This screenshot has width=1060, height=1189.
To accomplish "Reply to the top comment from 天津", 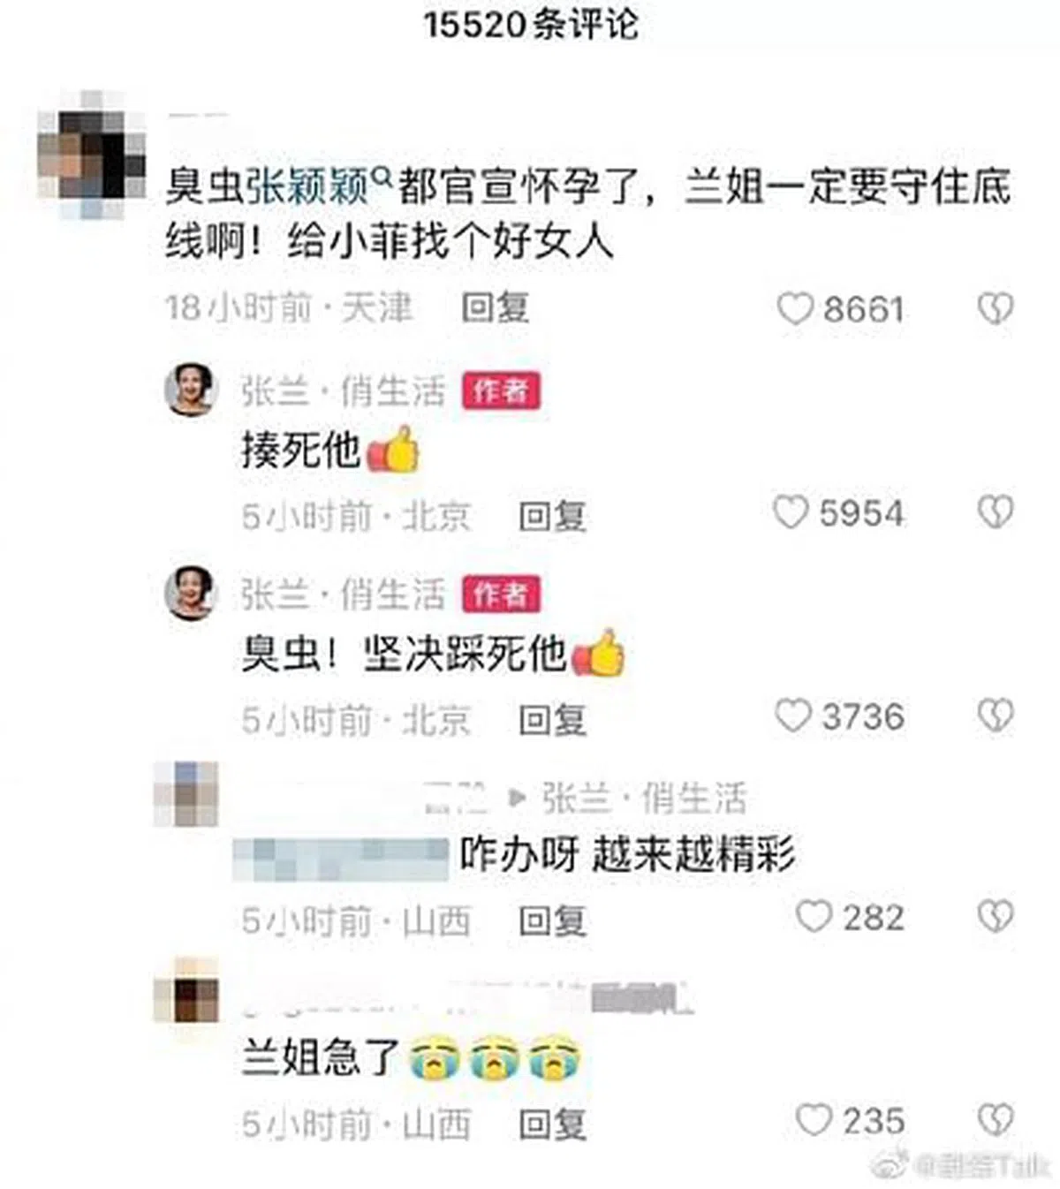I will click(495, 307).
